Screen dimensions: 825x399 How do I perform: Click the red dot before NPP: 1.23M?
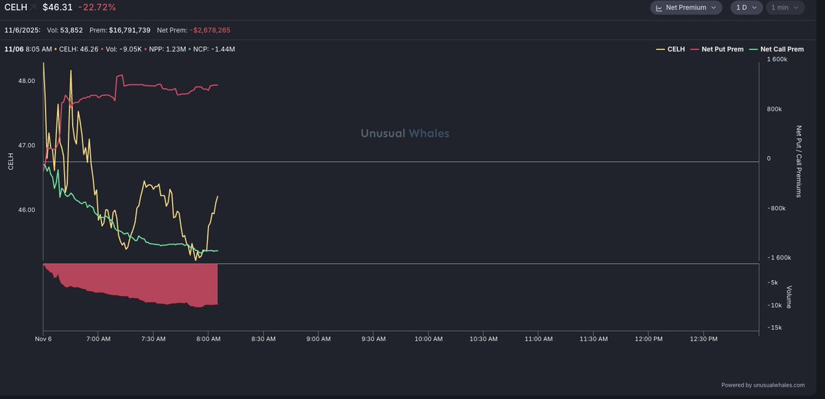[146, 49]
